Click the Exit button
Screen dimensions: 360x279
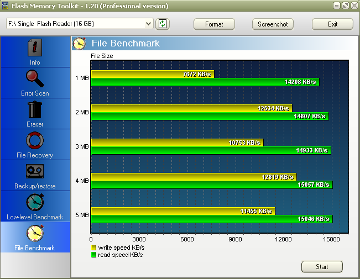coord(332,24)
